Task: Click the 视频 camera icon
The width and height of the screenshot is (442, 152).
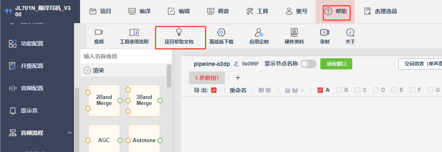Action: (98, 32)
